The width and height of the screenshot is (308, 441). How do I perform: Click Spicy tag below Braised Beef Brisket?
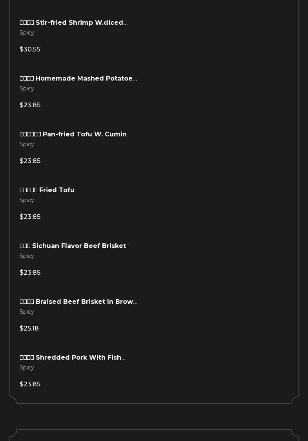(27, 312)
